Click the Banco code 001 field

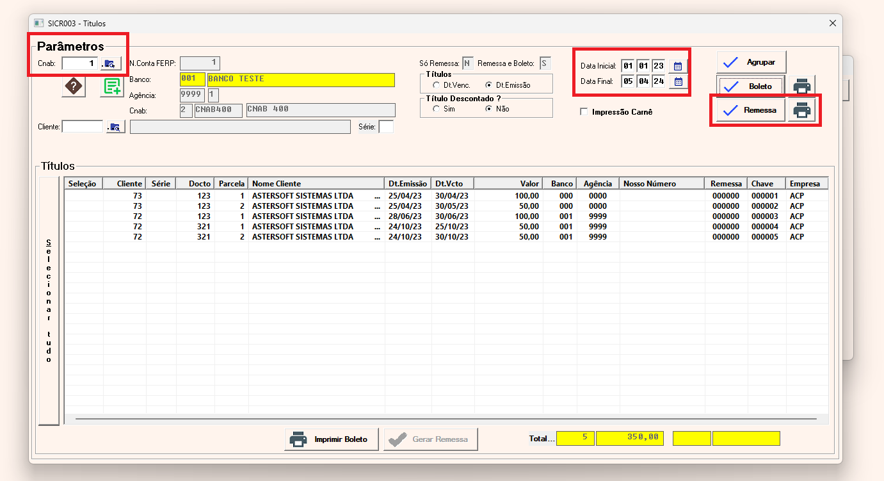(193, 79)
